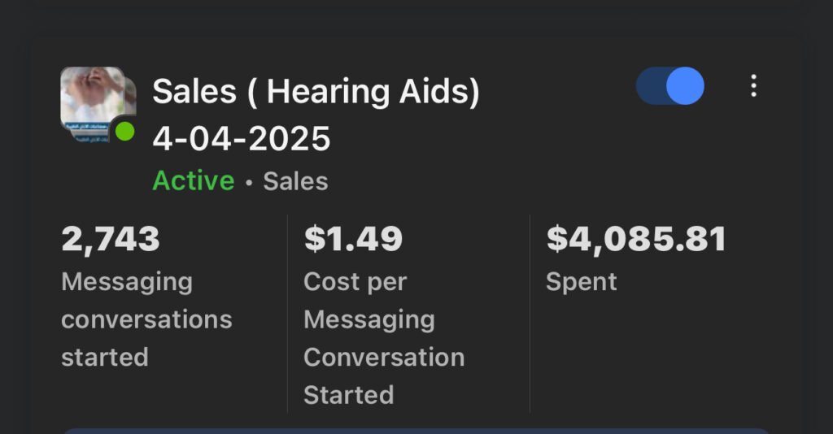Tap the blue bar below the metrics

416,431
